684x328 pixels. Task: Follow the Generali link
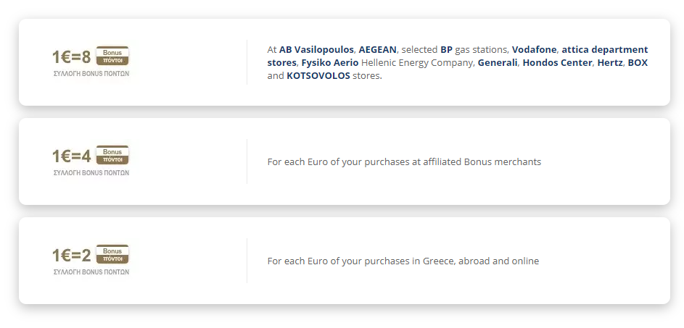498,63
